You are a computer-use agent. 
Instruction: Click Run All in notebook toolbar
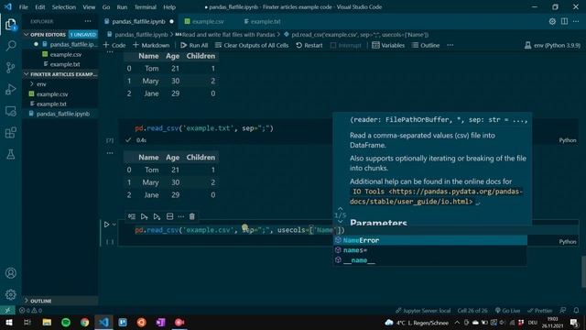(194, 45)
